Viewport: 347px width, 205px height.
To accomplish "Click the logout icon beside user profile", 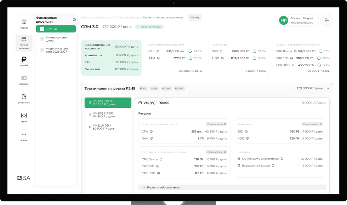I will [326, 20].
